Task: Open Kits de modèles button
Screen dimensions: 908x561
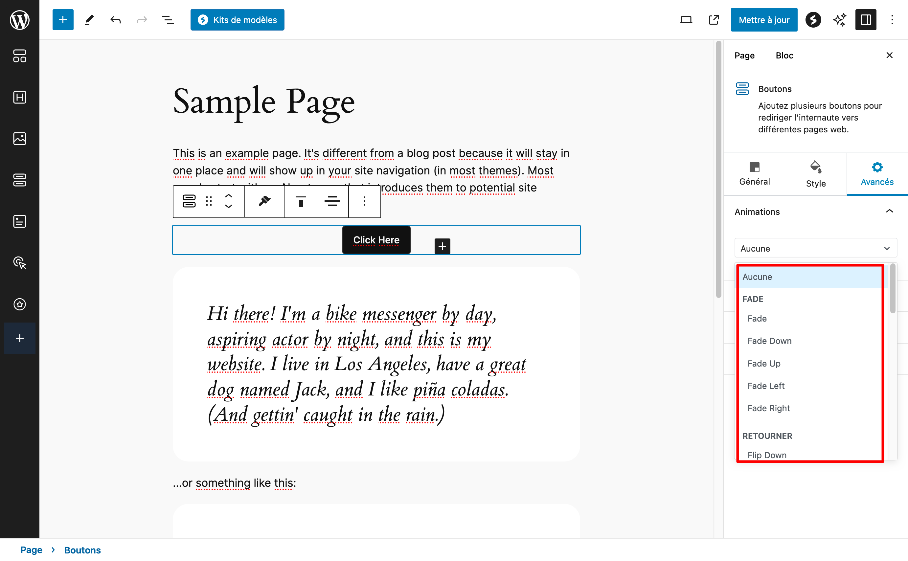Action: point(237,20)
